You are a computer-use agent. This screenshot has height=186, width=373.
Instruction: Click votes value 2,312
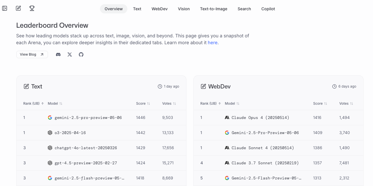coord(344,178)
